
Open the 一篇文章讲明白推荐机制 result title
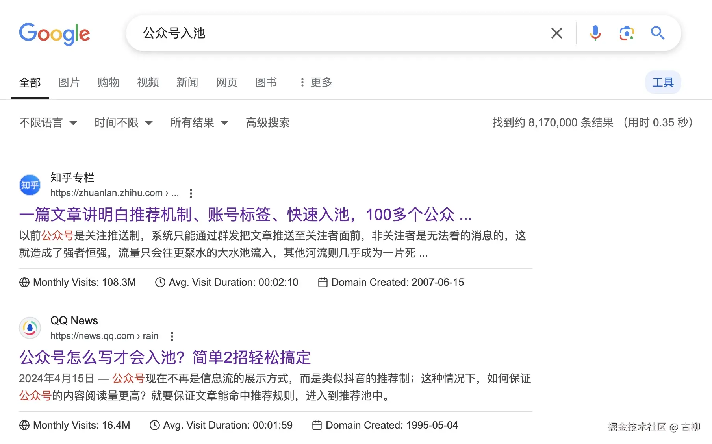coord(245,215)
